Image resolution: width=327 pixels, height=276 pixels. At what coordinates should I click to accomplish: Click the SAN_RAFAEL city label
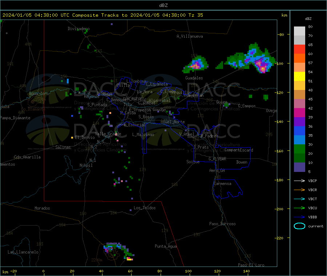coord(133,99)
